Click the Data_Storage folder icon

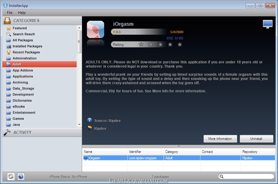pyautogui.click(x=8, y=88)
